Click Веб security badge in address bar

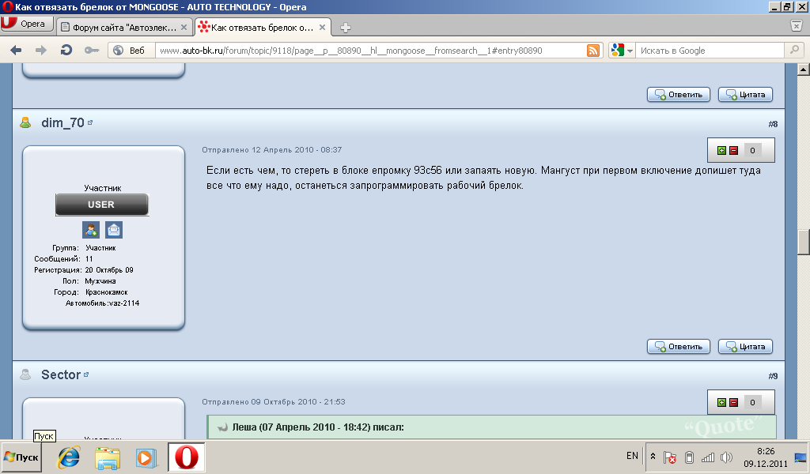(131, 51)
